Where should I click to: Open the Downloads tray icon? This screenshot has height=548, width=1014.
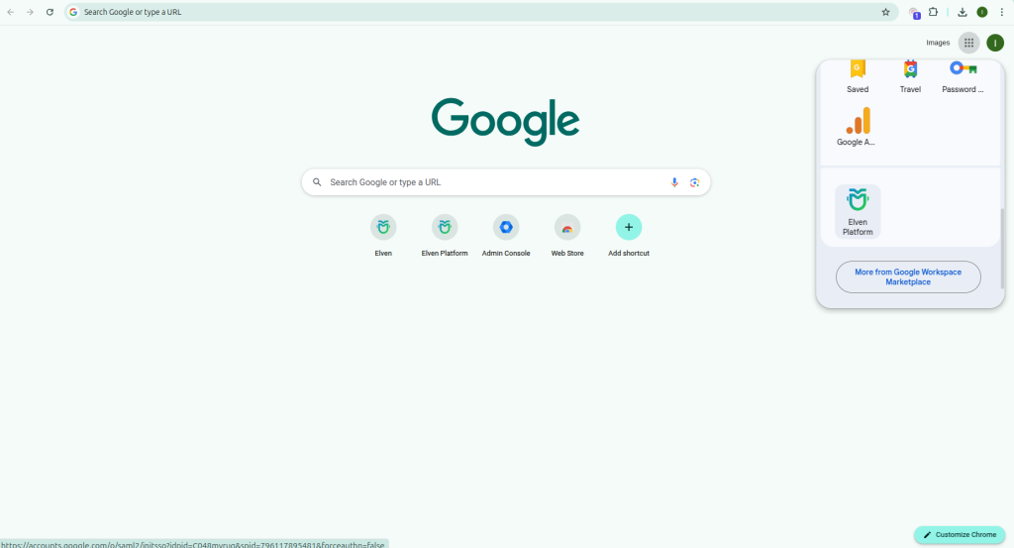[963, 12]
